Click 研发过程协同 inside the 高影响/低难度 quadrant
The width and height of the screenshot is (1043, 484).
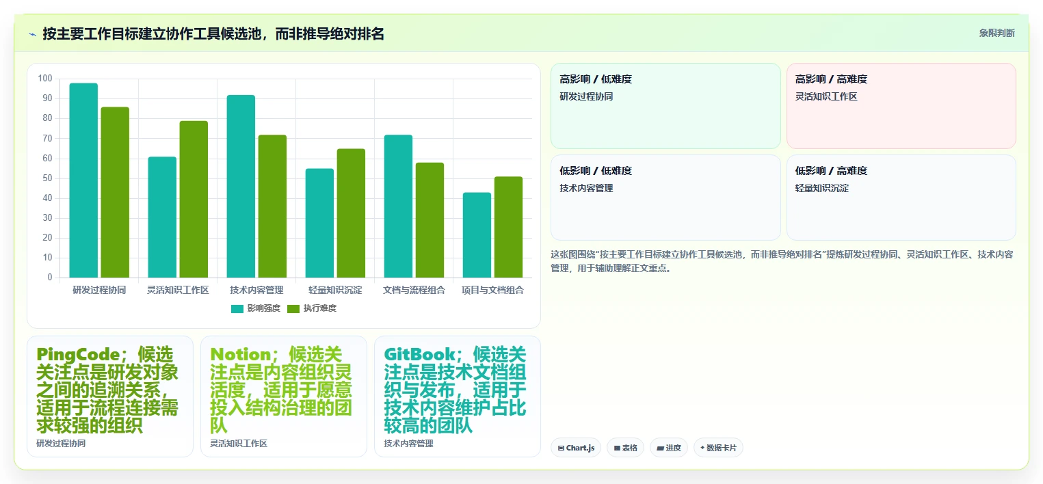click(586, 96)
